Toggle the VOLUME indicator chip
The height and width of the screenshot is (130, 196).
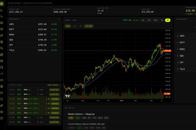[x=89, y=26]
